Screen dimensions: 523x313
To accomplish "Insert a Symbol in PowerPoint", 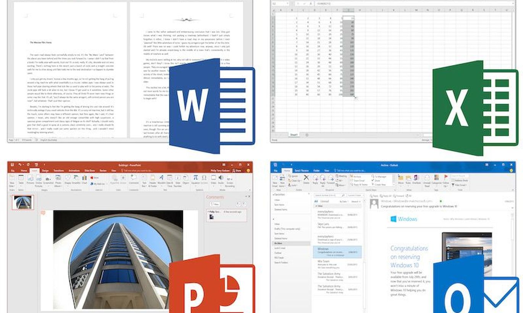I will [204, 180].
